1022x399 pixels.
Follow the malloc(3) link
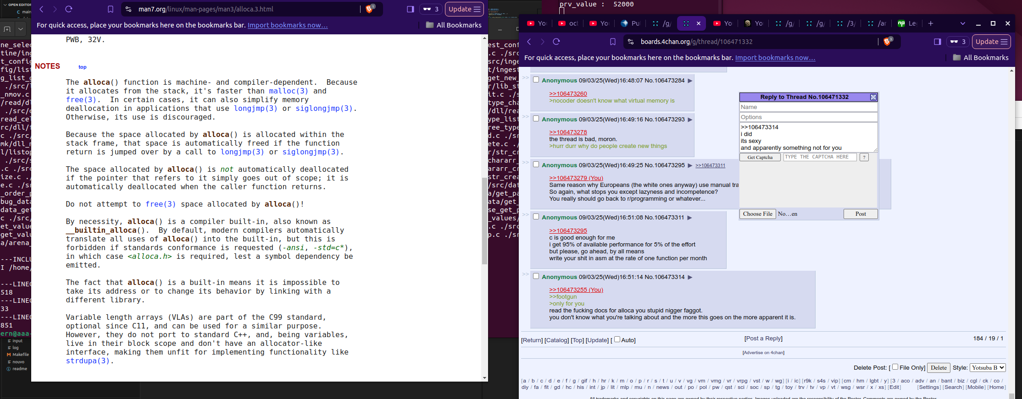288,91
